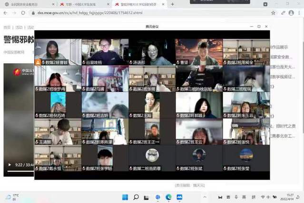Play the paused video at 9:22
This screenshot has width=304, height=203.
(9, 165)
